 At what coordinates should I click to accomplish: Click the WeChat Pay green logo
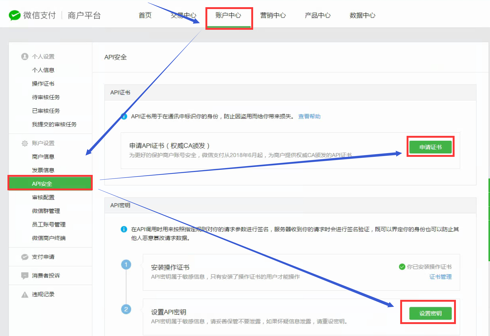click(15, 15)
